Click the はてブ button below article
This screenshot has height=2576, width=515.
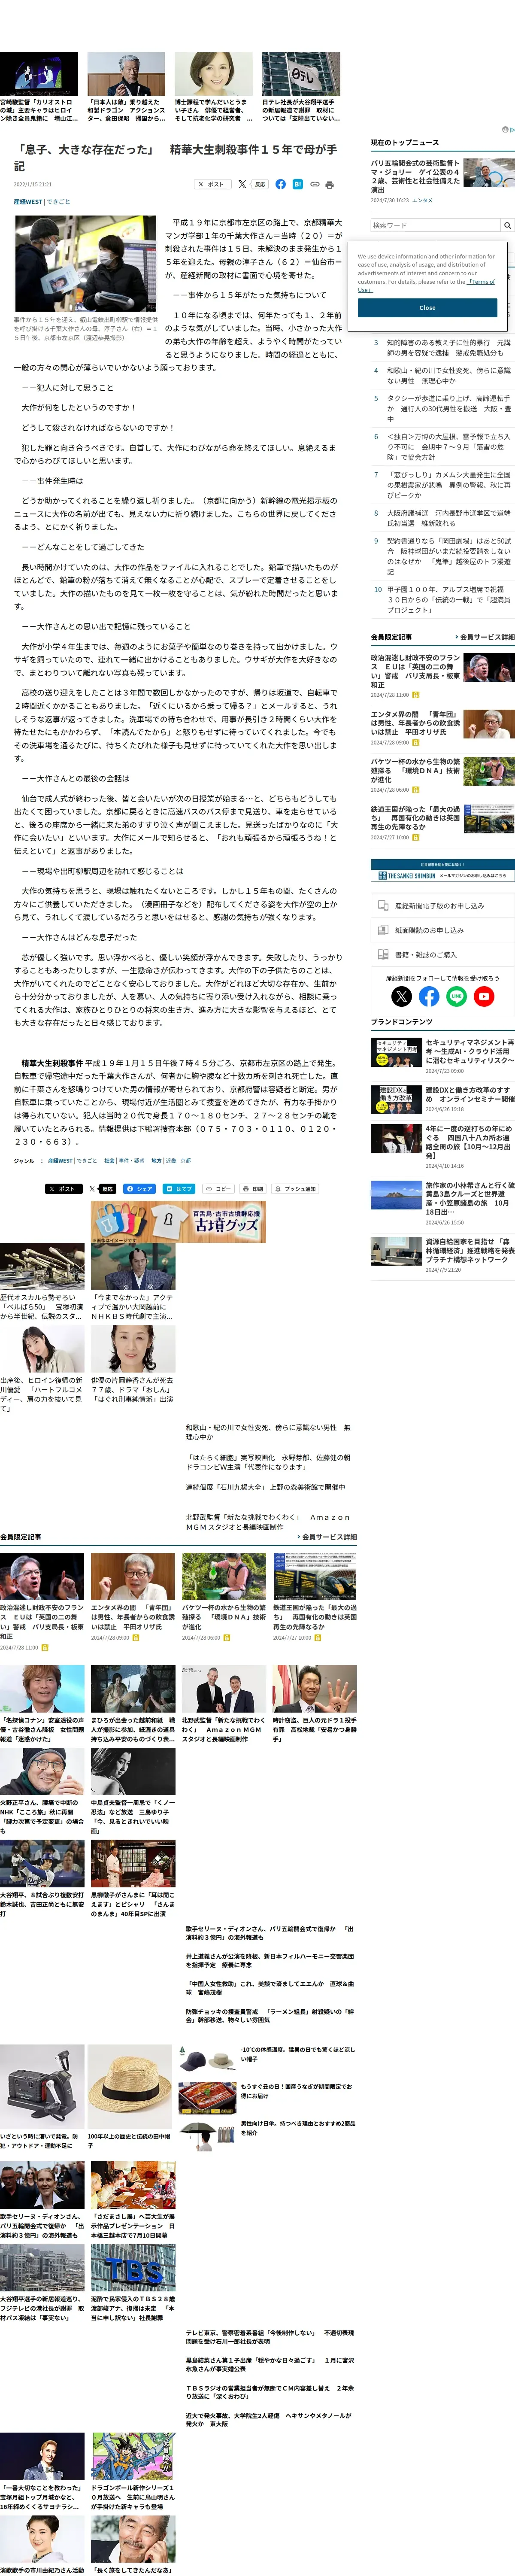click(179, 1189)
